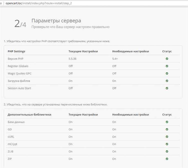Click green status check for Загрузка файлов
This screenshot has height=168, width=188.
[x=167, y=81]
